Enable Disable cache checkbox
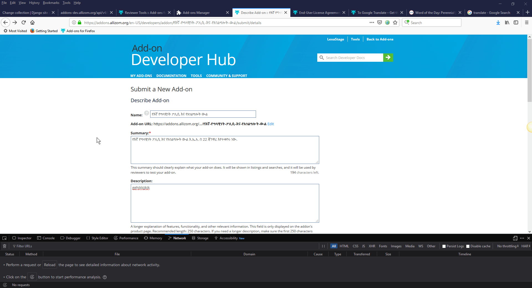This screenshot has width=532, height=288. (468, 246)
